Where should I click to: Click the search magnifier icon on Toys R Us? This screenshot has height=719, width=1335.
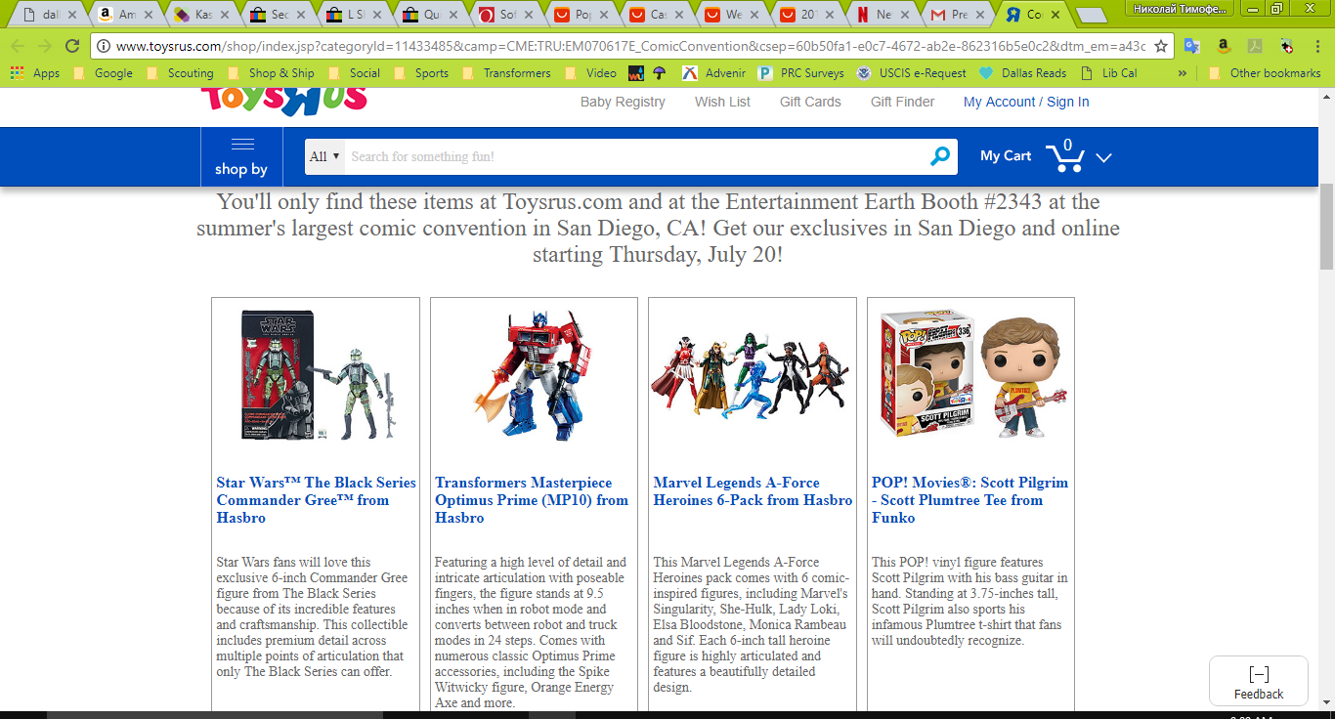tap(939, 156)
